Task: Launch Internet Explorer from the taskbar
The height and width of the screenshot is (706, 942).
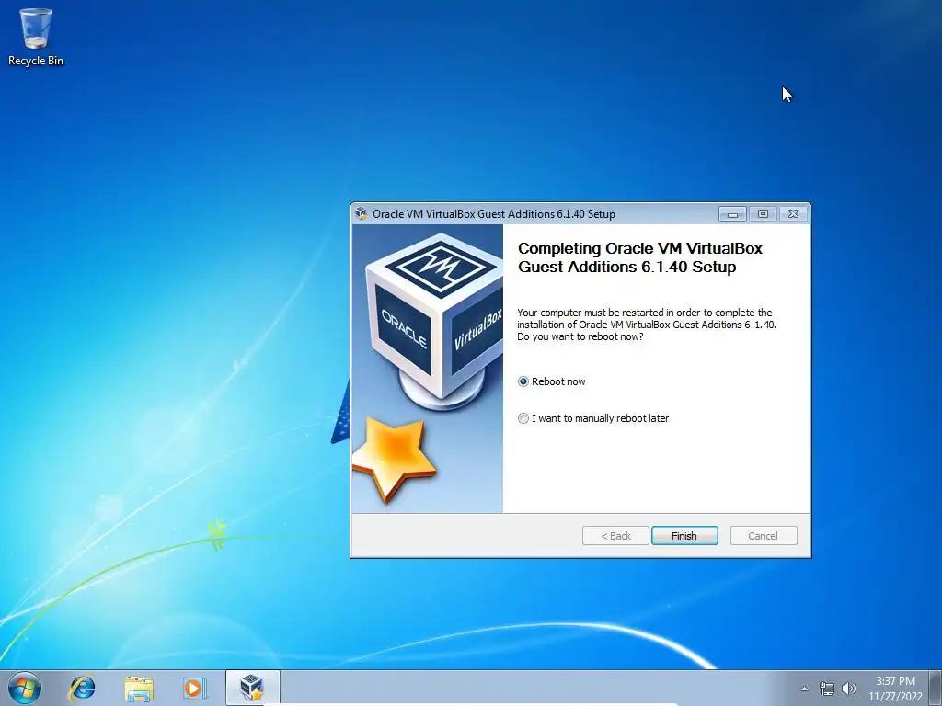Action: point(82,688)
